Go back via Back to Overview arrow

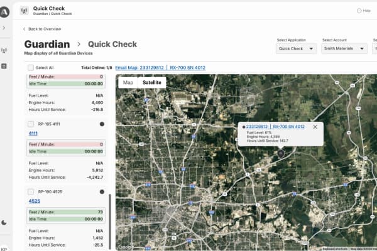coord(24,29)
